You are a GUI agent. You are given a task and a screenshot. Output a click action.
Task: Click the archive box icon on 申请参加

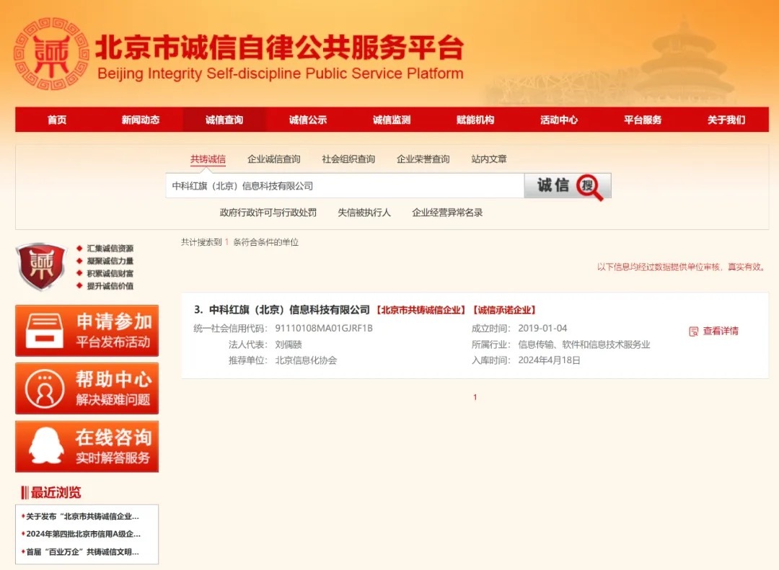tap(45, 331)
